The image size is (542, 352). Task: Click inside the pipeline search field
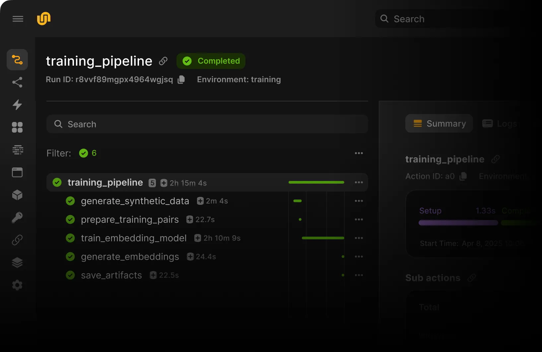[x=207, y=124]
